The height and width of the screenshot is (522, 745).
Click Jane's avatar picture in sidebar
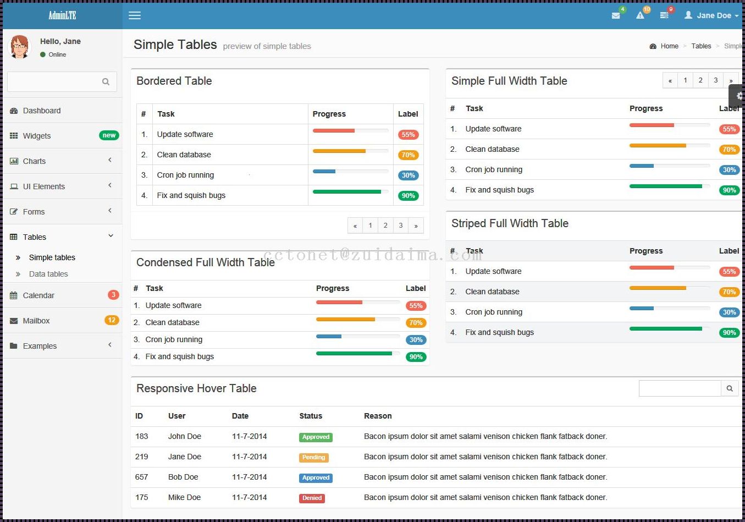click(x=20, y=47)
